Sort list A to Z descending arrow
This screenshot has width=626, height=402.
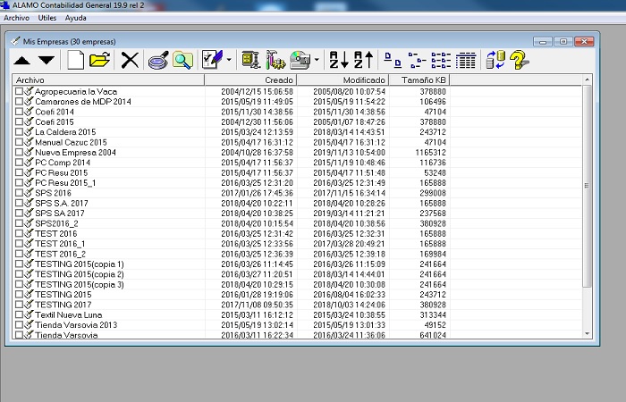coord(339,60)
